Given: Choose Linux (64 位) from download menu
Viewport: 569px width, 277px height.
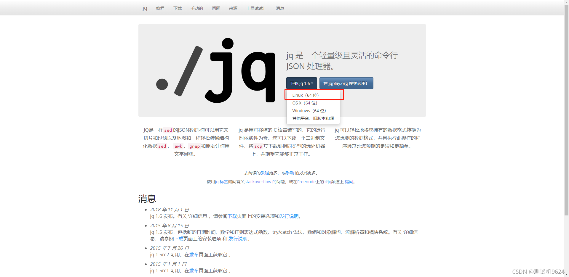Looking at the screenshot, I should point(313,95).
